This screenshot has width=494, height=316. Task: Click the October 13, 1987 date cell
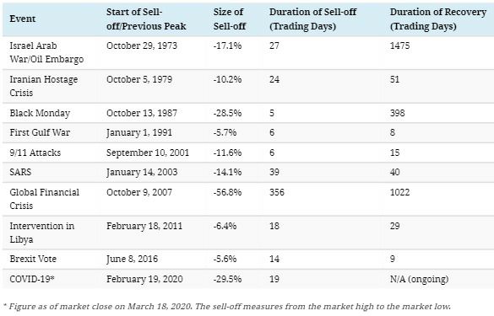[142, 113]
